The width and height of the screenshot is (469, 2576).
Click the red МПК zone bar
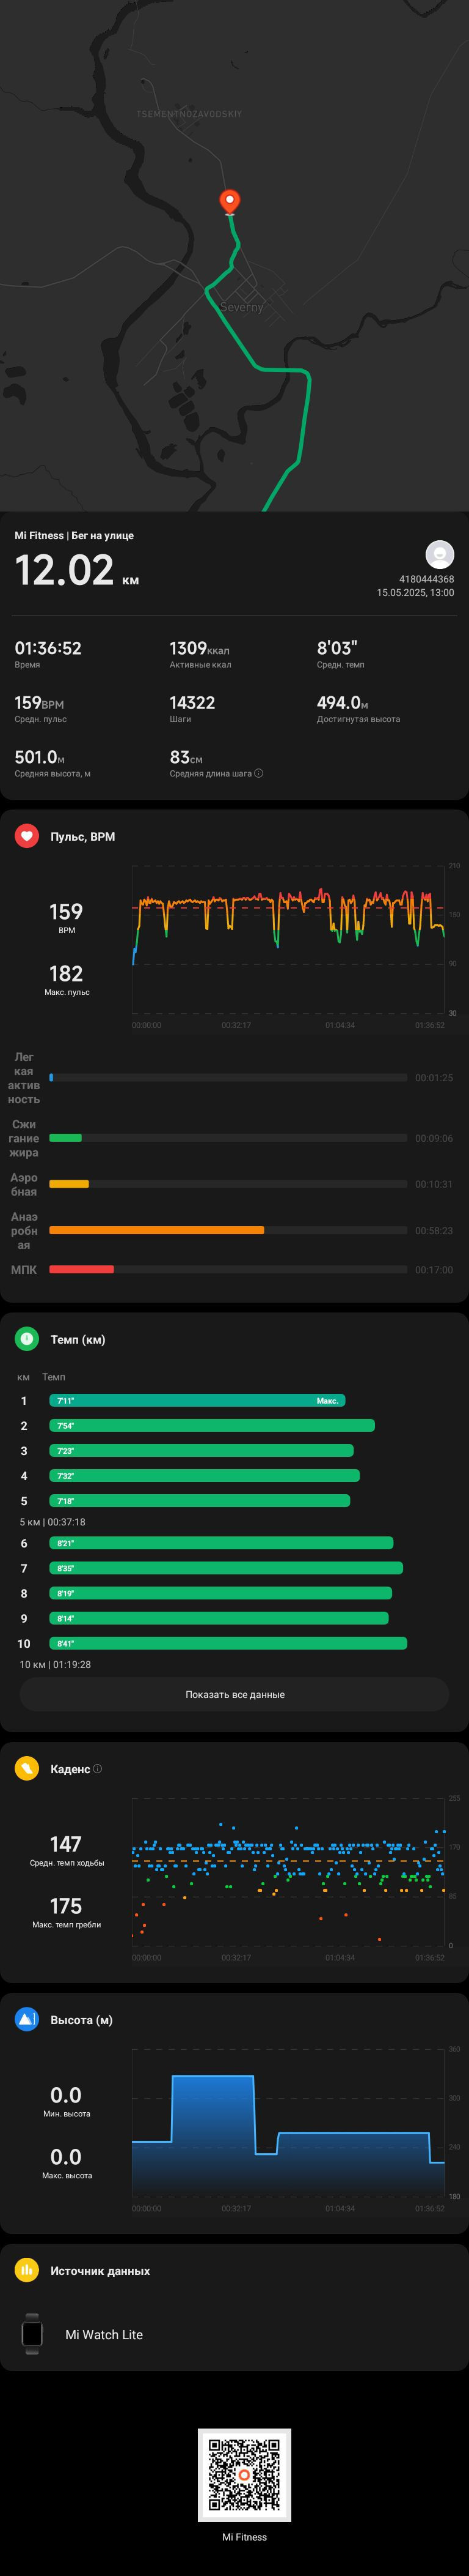click(82, 1269)
